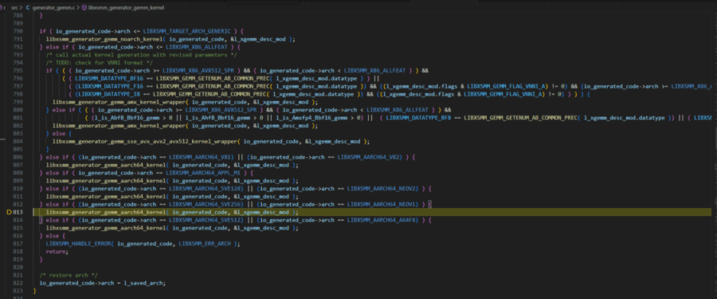The height and width of the screenshot is (299, 717).
Task: Click line number 790 in gutter
Action: coord(19,31)
